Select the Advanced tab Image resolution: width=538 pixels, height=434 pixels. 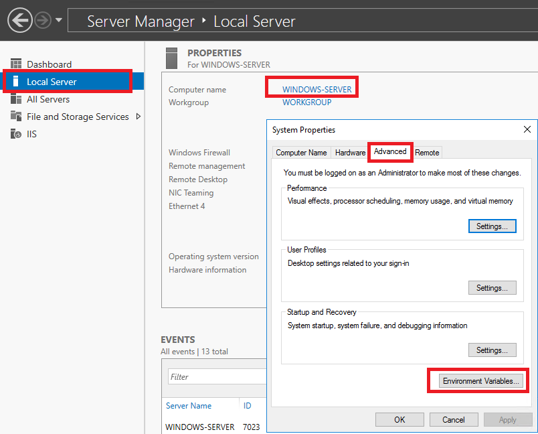(390, 151)
